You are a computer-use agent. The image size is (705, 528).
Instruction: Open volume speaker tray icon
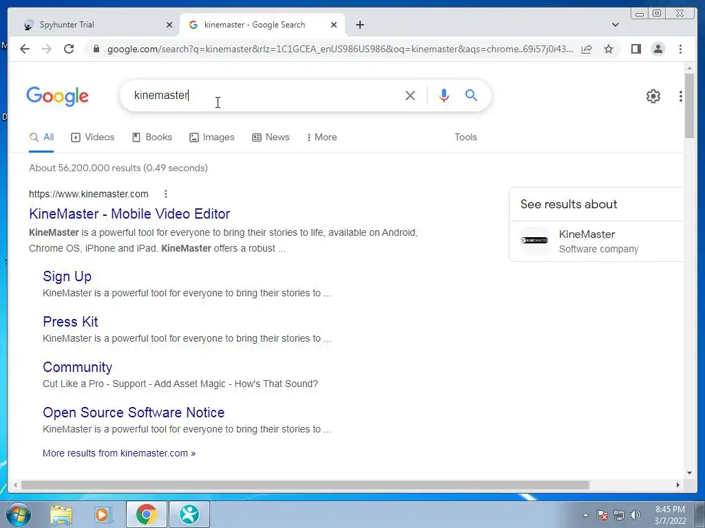[635, 515]
